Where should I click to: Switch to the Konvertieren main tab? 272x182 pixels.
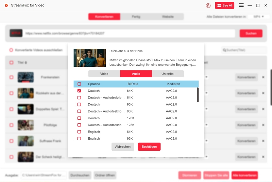(104, 17)
